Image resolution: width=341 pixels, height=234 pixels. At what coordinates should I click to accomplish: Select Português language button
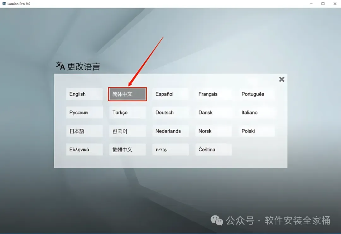point(257,94)
